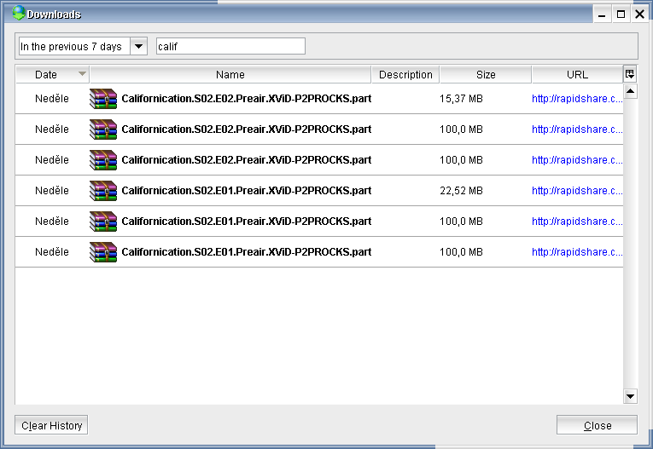Click the scrollbar up arrow
Image resolution: width=653 pixels, height=449 pixels.
point(631,91)
